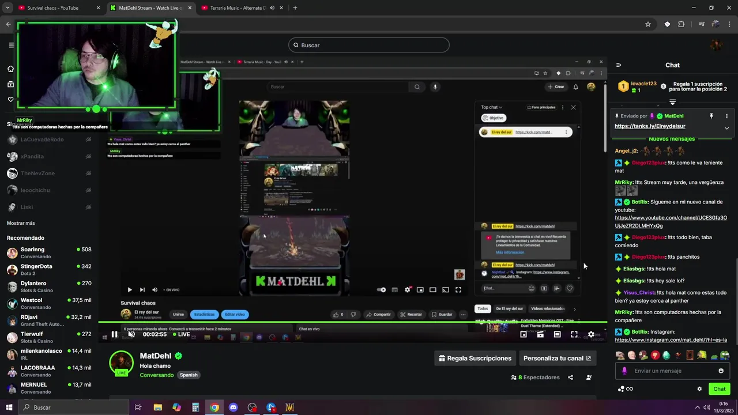Open File Explorer from taskbar
Screen dimensions: 738x415
pyautogui.click(x=157, y=408)
